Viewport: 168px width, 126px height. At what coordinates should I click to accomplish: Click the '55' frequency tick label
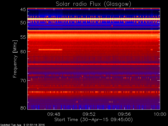click(23, 37)
